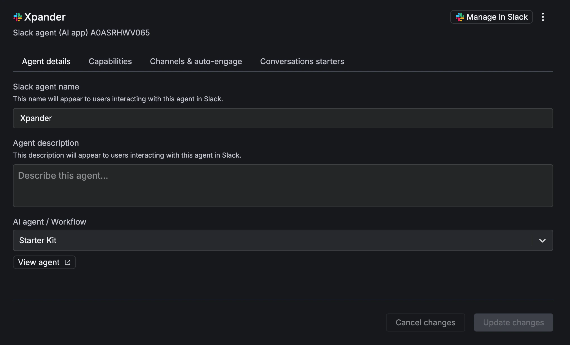Click the Manage in Slack button
570x345 pixels.
(491, 17)
